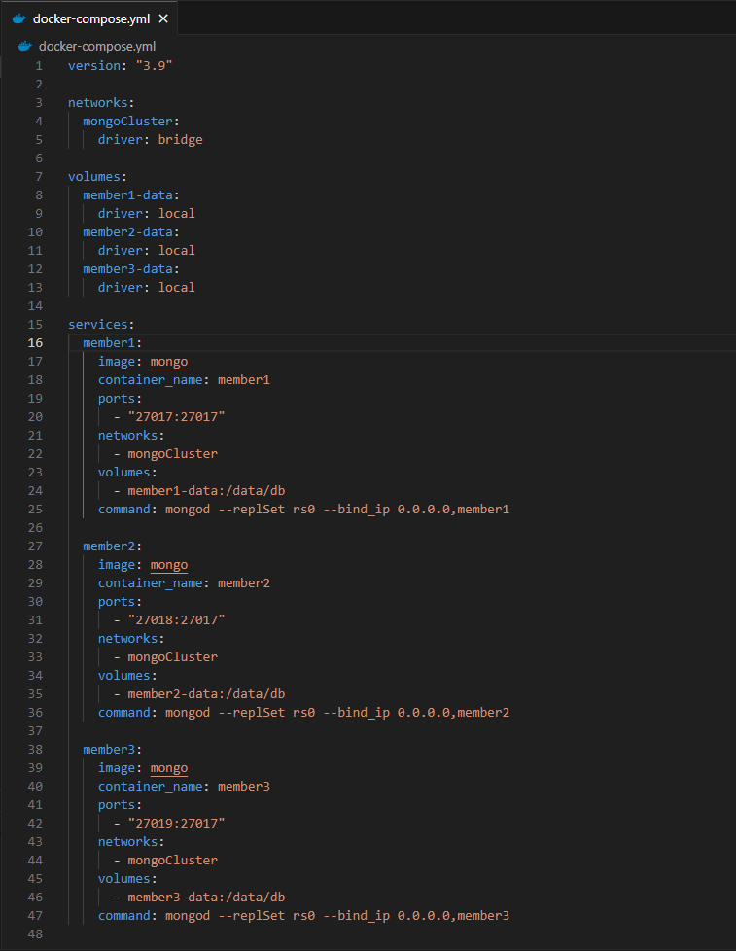Close the docker-compose.yml tab
Viewport: 736px width, 951px height.
click(x=162, y=18)
